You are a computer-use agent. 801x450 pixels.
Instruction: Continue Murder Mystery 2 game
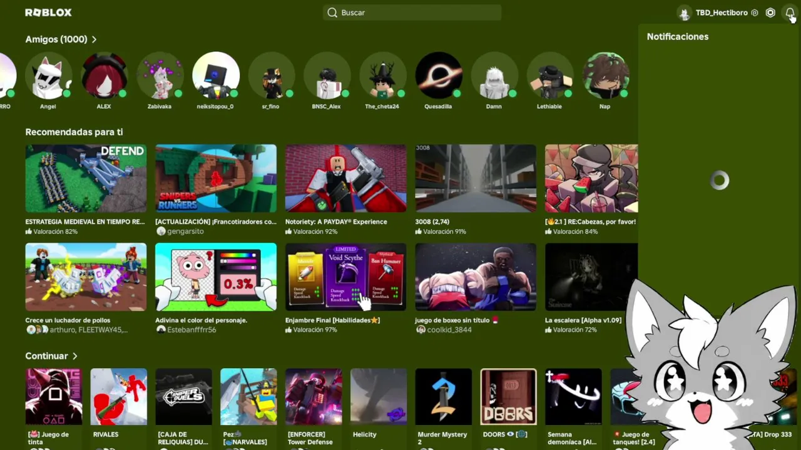coord(444,397)
